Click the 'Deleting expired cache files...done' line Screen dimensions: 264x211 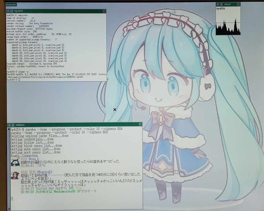tap(40, 136)
